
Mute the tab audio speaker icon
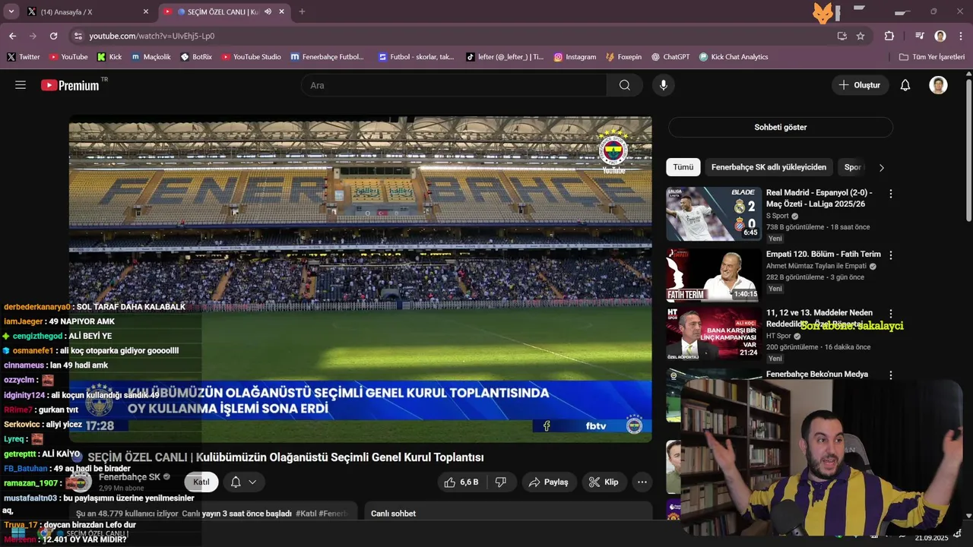268,11
